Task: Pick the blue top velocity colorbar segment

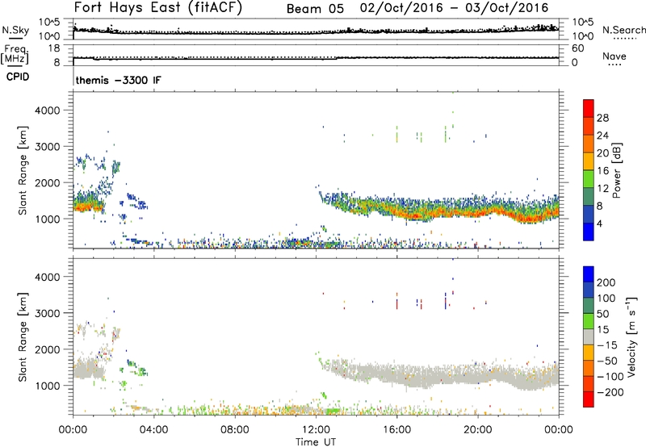Action: pos(589,274)
